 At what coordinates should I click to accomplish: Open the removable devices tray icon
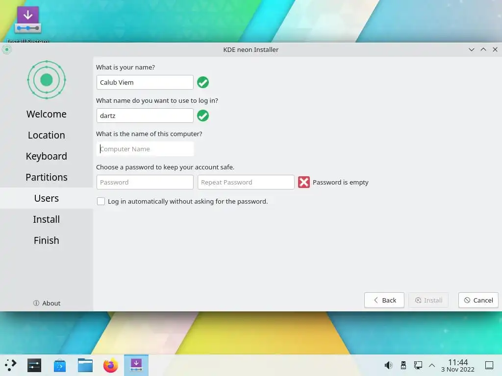pos(403,365)
